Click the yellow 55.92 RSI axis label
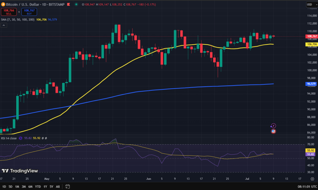The image size is (318, 190). point(310,151)
